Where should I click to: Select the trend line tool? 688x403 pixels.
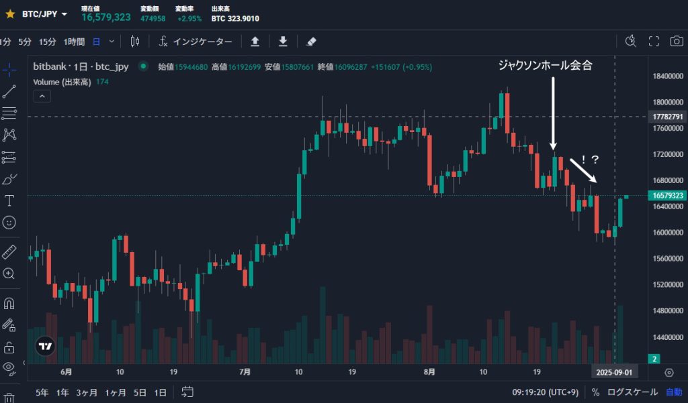click(9, 91)
